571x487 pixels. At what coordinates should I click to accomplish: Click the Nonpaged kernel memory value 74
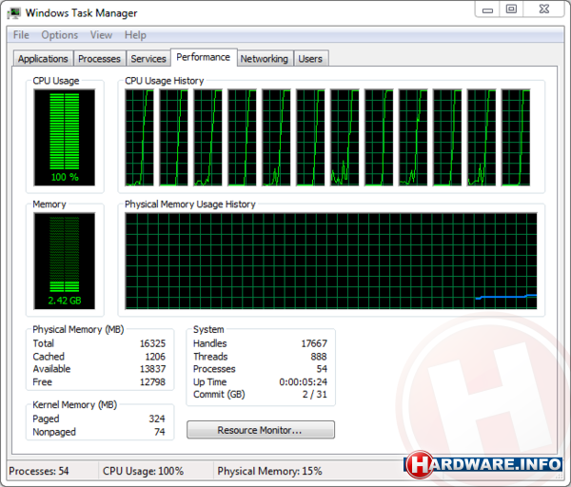(160, 432)
